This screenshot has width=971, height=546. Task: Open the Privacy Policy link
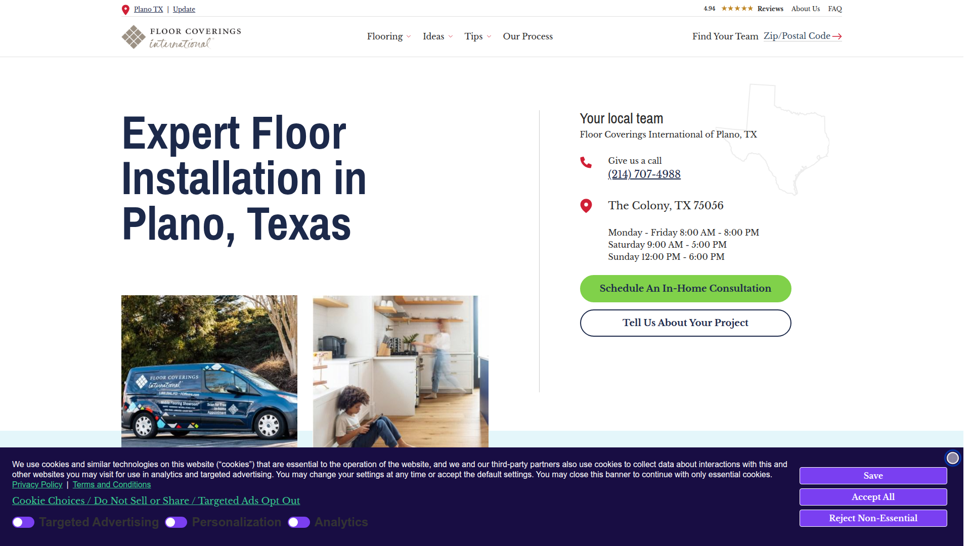[37, 484]
